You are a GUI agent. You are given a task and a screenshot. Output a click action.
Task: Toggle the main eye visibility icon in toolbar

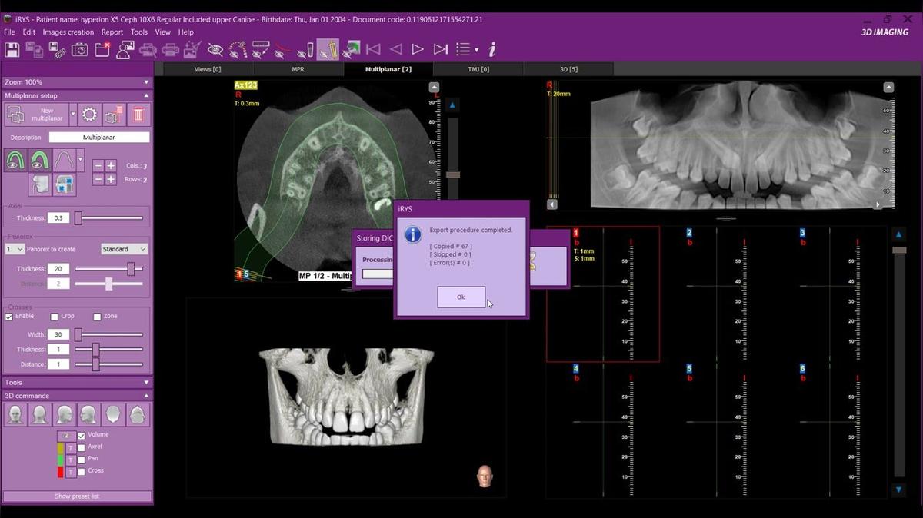point(215,49)
